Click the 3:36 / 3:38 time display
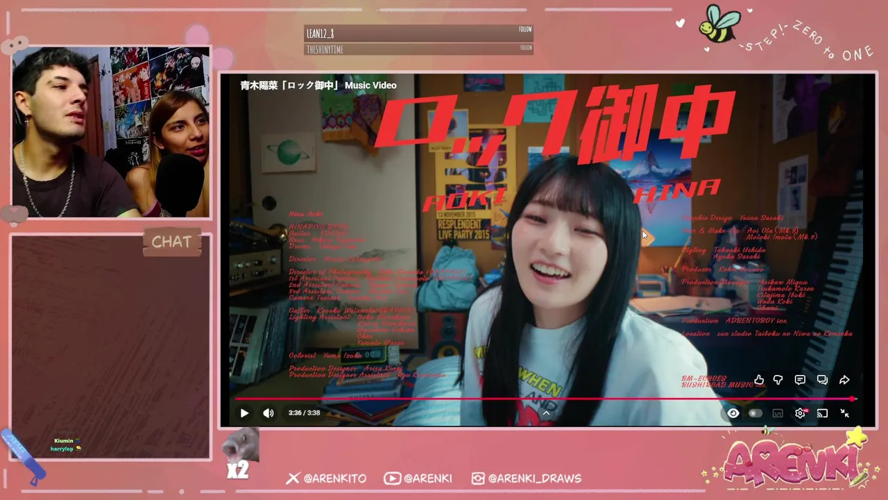Image resolution: width=888 pixels, height=500 pixels. (304, 413)
